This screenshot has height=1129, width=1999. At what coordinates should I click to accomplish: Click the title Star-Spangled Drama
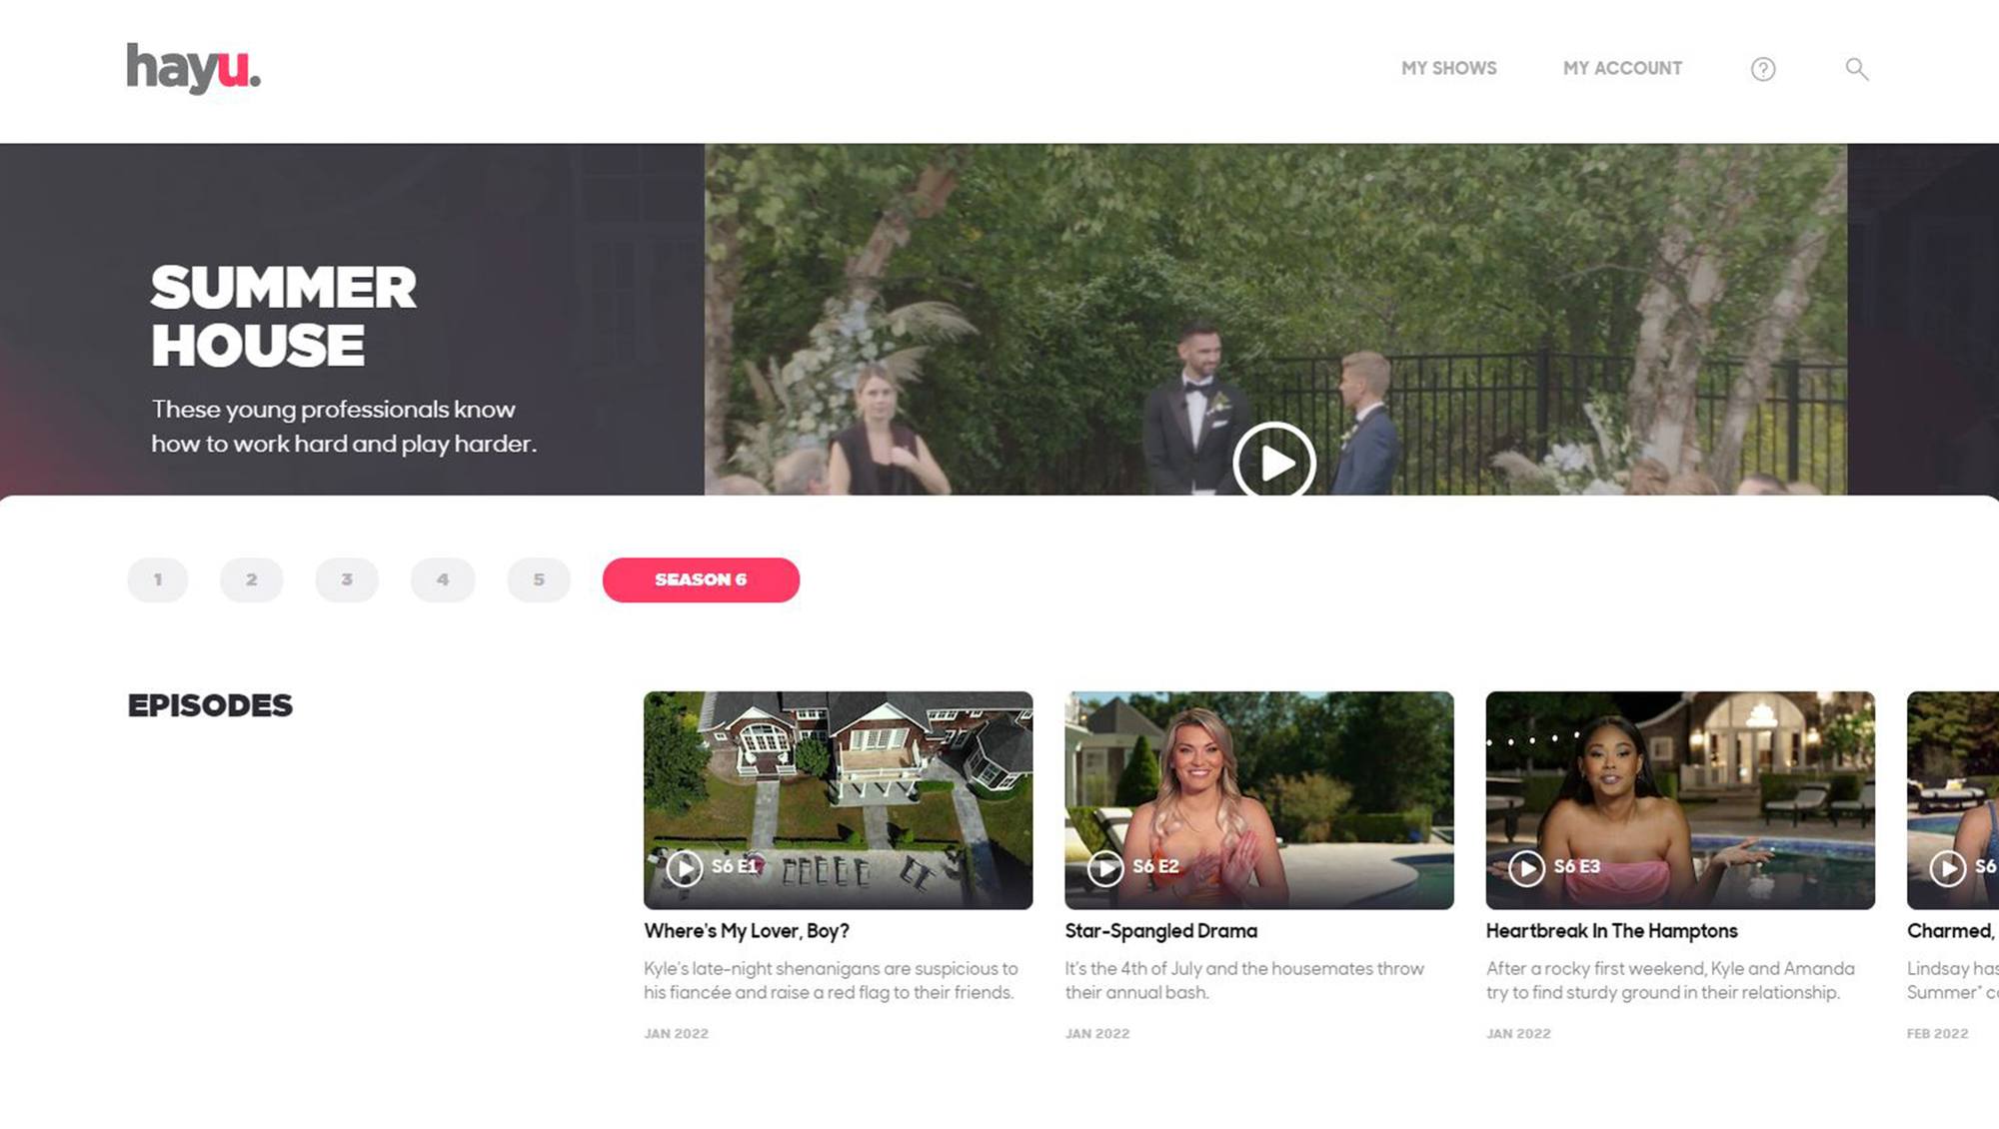click(1161, 930)
